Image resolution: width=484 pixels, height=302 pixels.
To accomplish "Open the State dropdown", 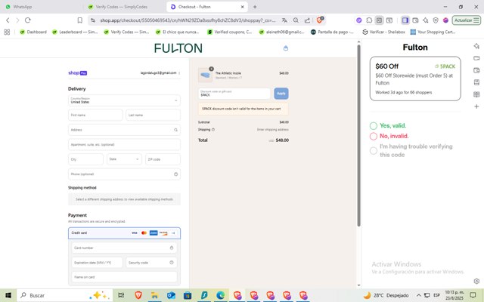I will pos(124,159).
